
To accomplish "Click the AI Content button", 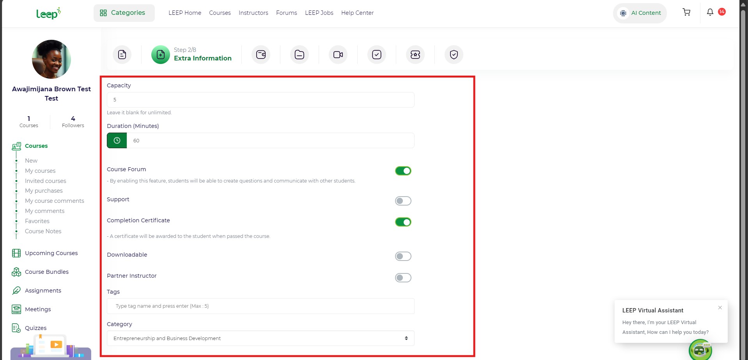I will click(x=640, y=13).
